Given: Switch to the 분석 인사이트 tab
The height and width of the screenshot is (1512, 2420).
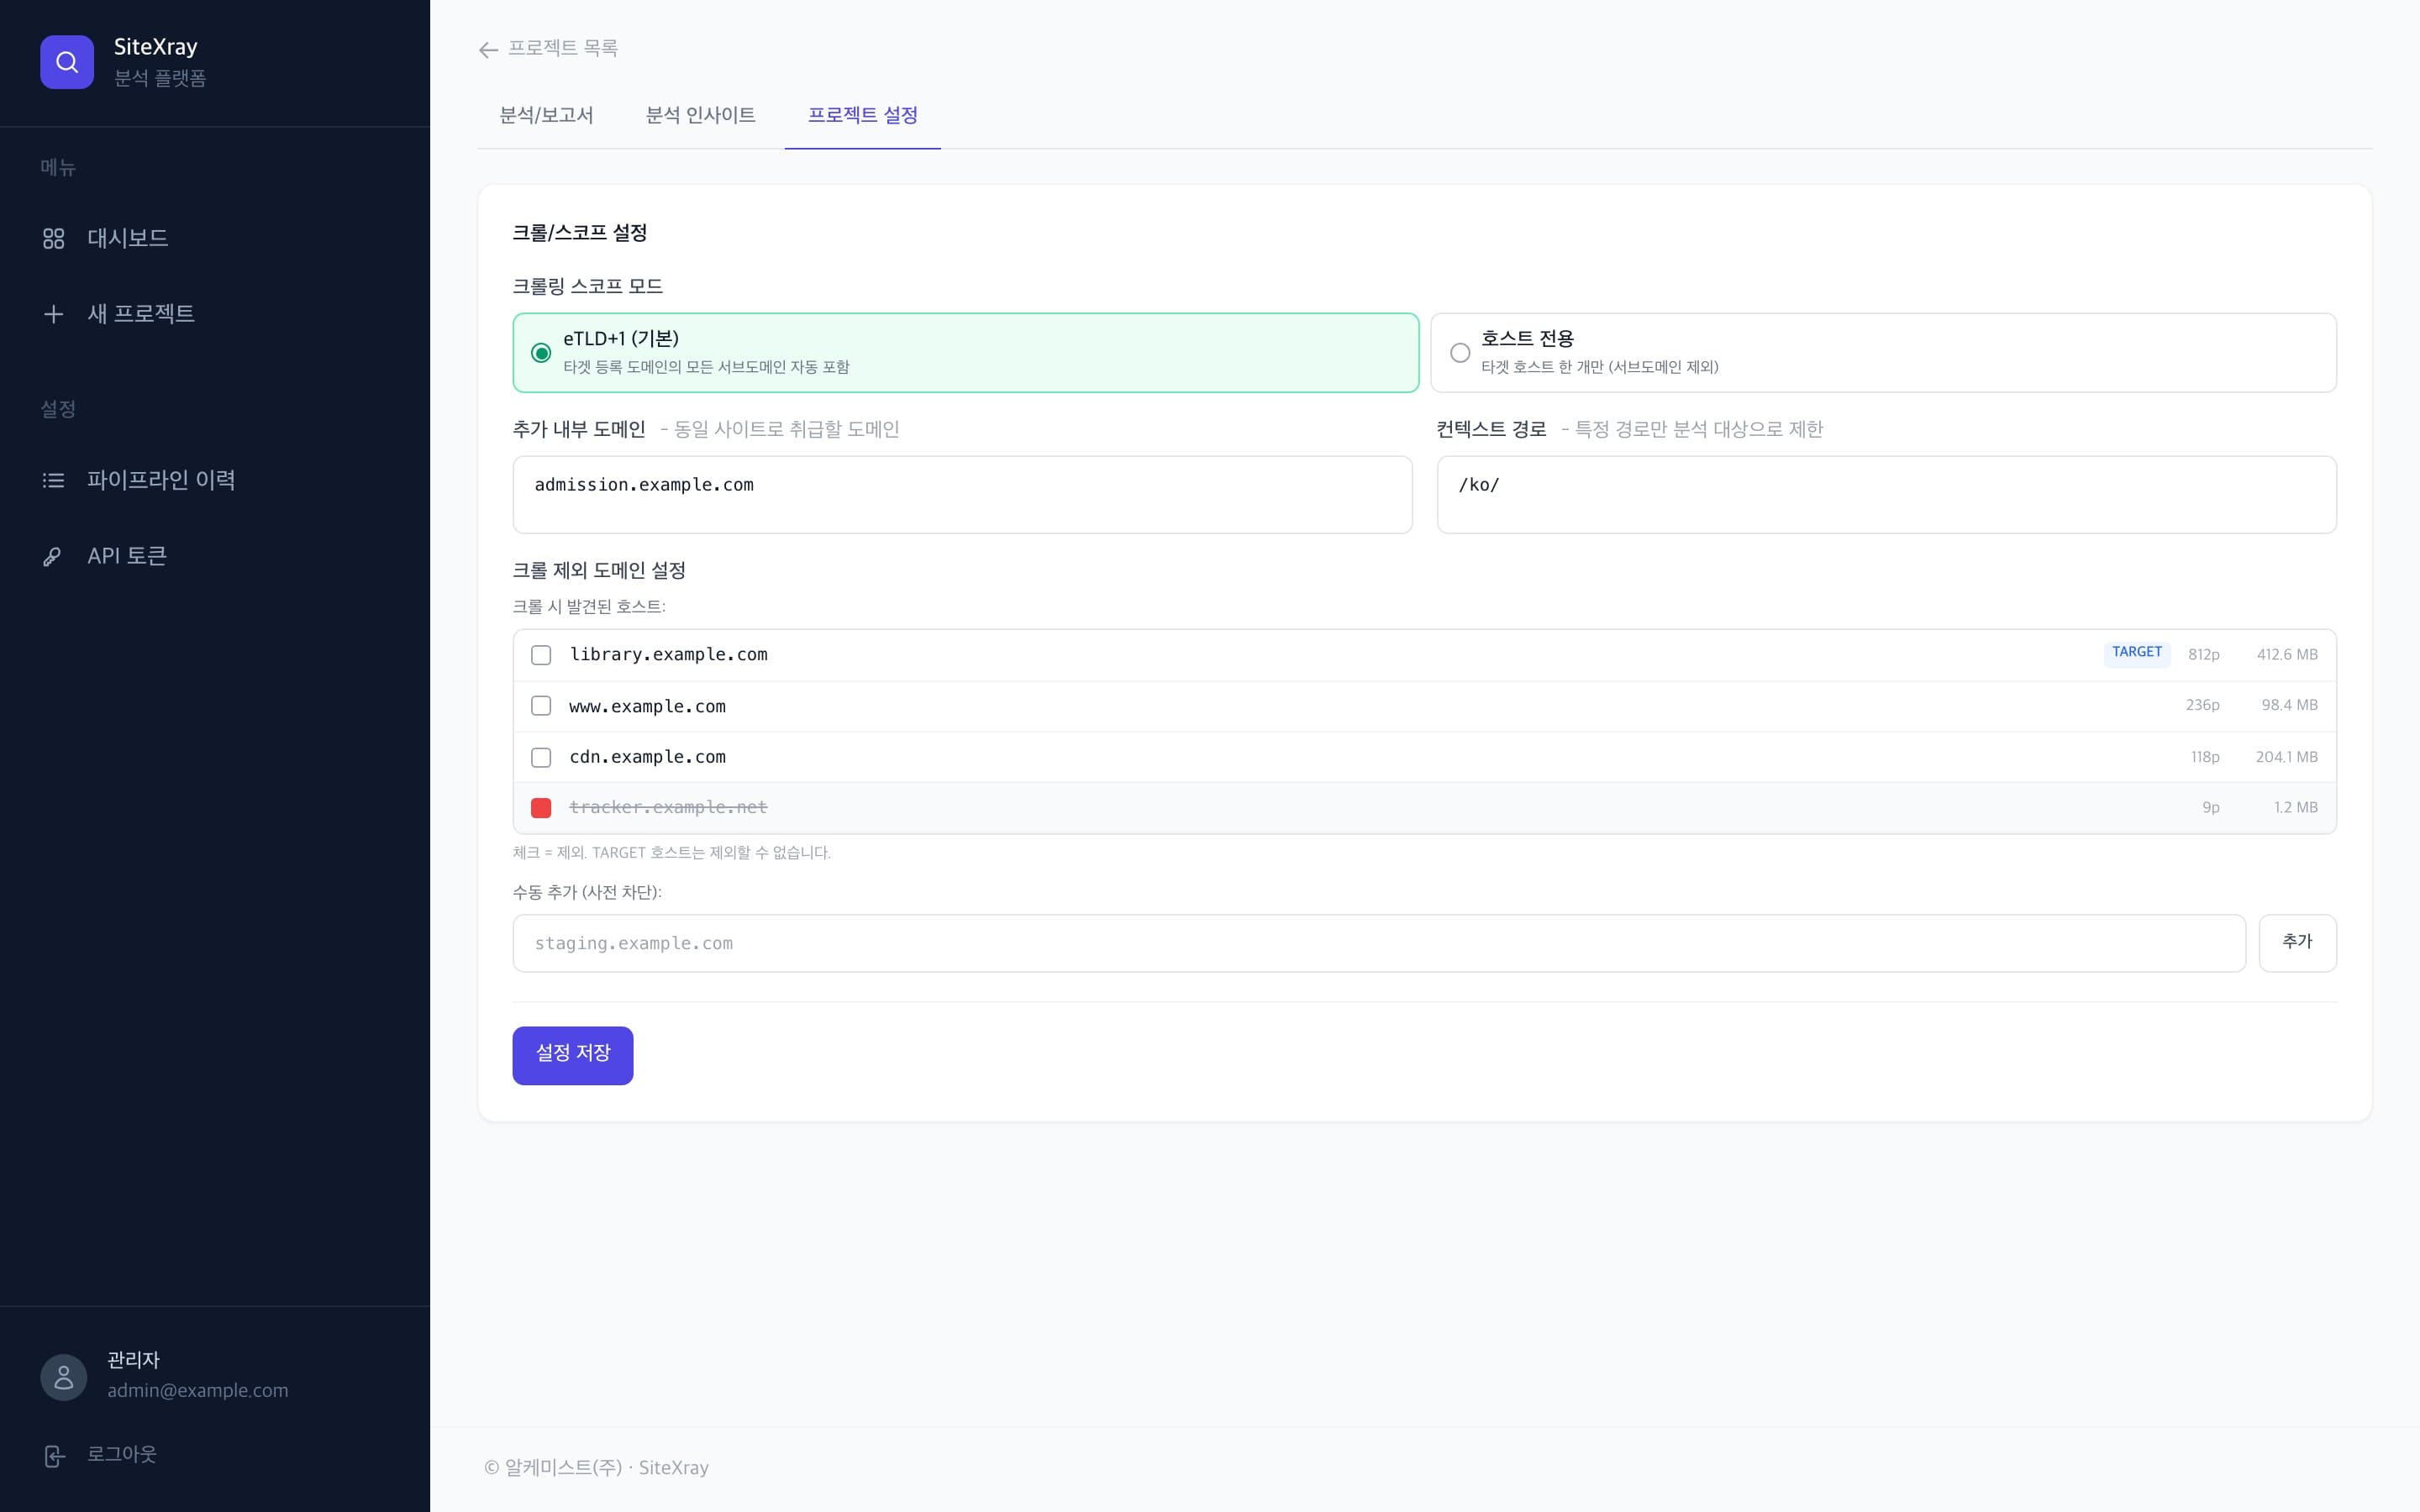Looking at the screenshot, I should coord(700,116).
